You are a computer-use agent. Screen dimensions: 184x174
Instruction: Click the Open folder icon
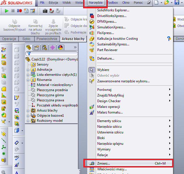[x=166, y=3]
